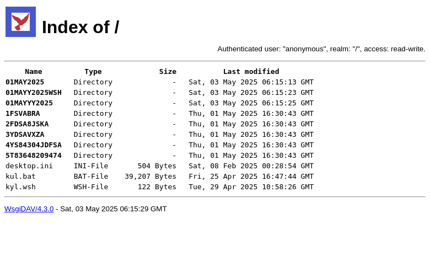The height and width of the screenshot is (272, 430).
Task: Click the Type column header
Action: pos(93,72)
